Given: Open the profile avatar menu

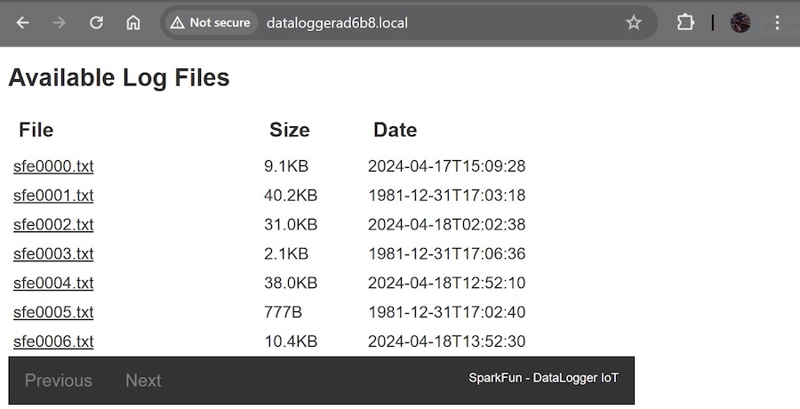Looking at the screenshot, I should click(740, 22).
